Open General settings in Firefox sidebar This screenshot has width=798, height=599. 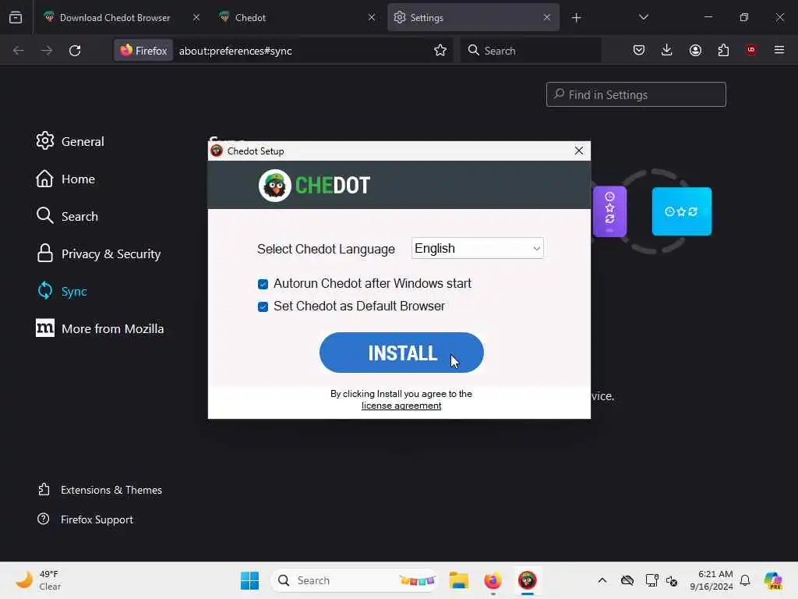click(70, 141)
